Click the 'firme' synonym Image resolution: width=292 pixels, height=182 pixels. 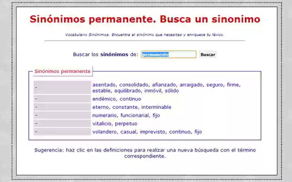[x=233, y=85]
